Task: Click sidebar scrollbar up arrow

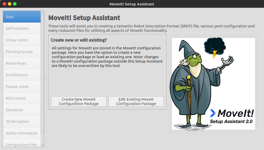Action: click(42, 13)
